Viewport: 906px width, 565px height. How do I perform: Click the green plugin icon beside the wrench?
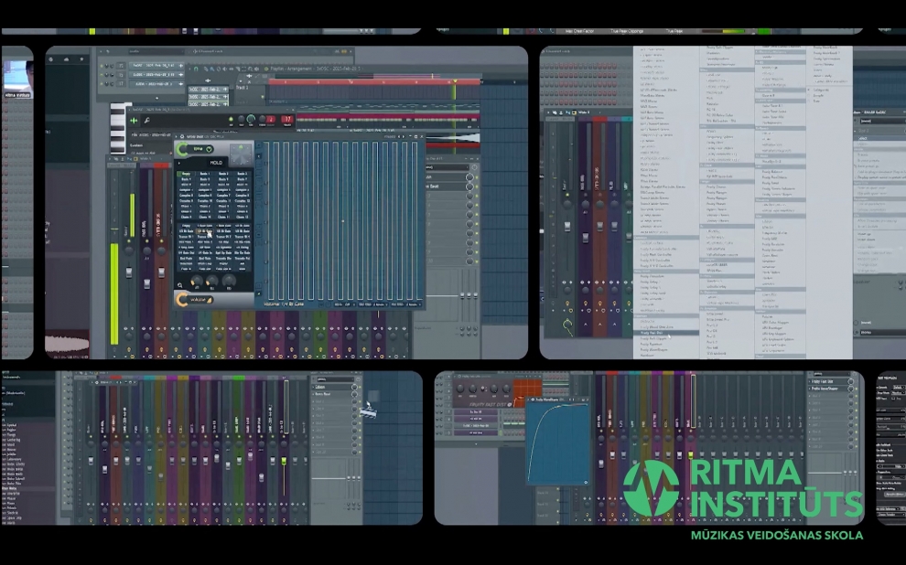tap(134, 120)
